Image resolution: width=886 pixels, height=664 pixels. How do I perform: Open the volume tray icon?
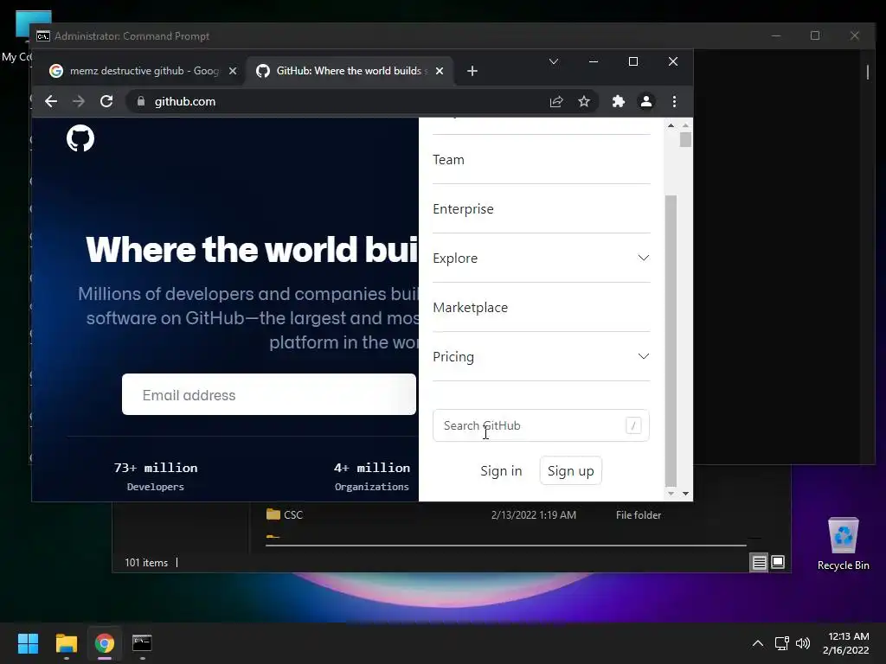tap(802, 643)
